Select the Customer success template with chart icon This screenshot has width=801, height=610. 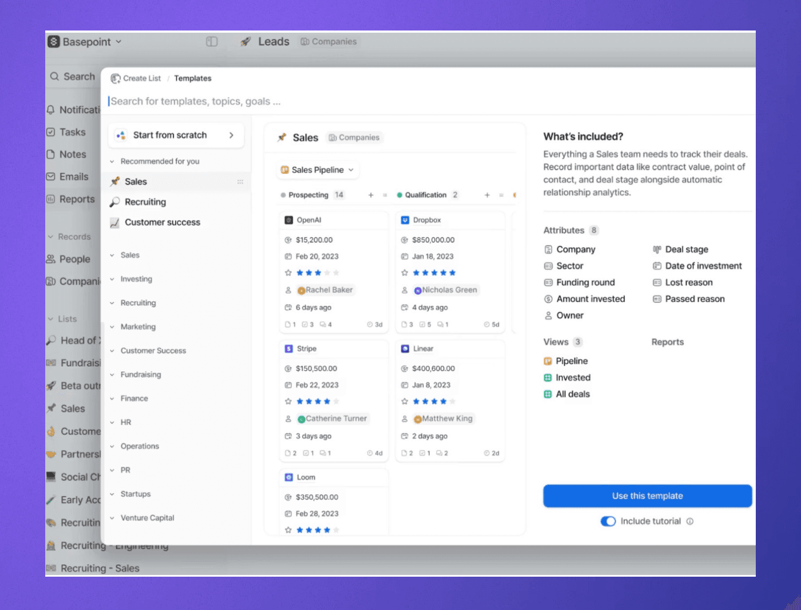(162, 222)
